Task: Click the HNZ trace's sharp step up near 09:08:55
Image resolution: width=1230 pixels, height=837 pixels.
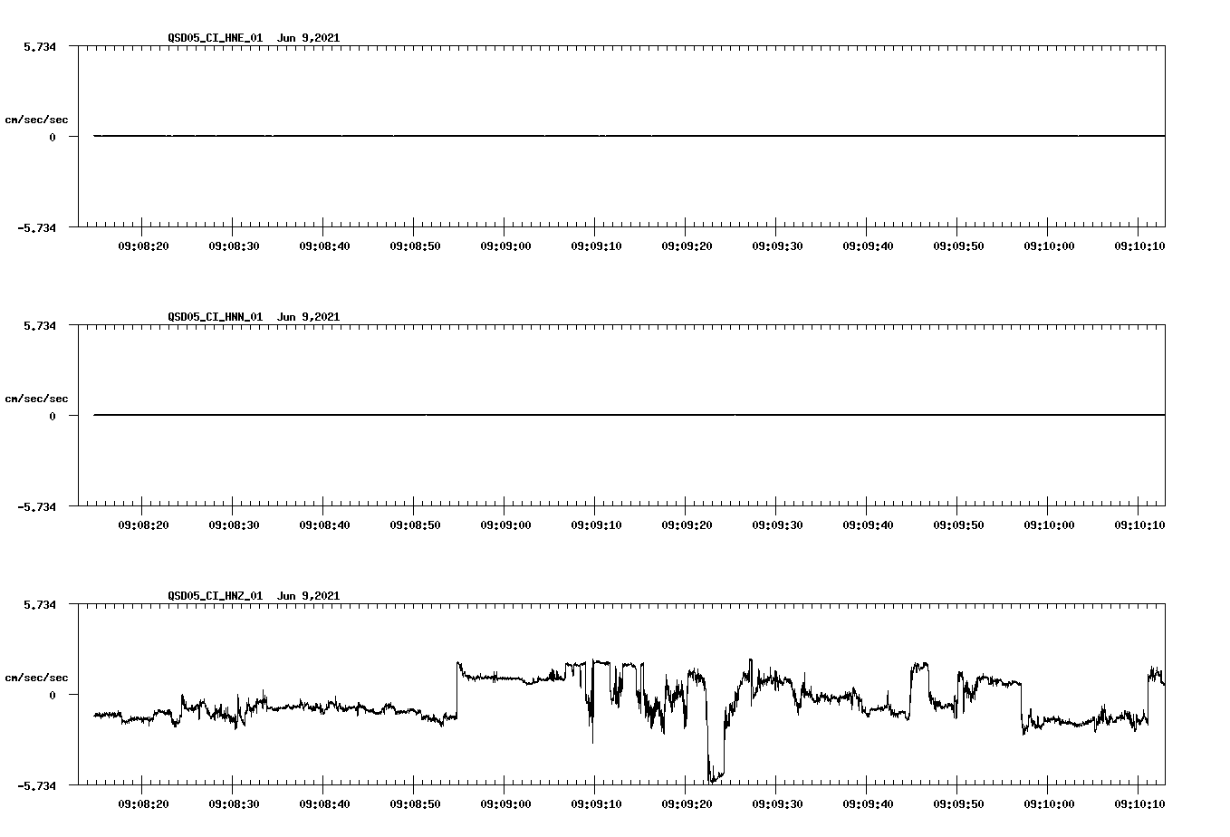Action: tap(457, 690)
